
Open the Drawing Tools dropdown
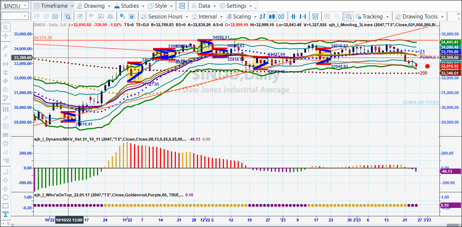coord(419,17)
